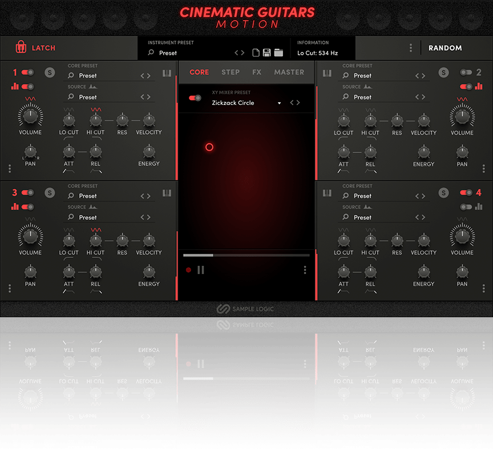The height and width of the screenshot is (449, 493).
Task: Solo core 1 with the S button
Action: tap(50, 72)
